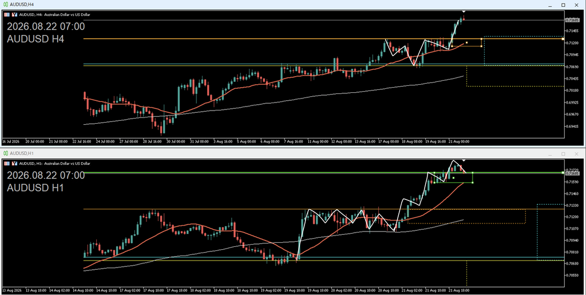Select the top-right corner handle of orange rectangle
This screenshot has height=295, width=586.
coord(481,39)
